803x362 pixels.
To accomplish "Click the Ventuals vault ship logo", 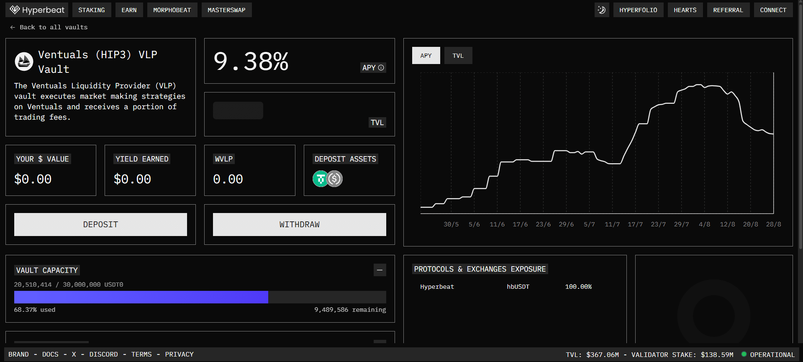I will 24,62.
